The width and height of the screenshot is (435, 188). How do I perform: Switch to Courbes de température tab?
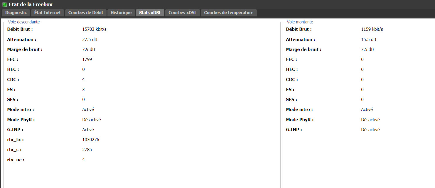pos(229,13)
